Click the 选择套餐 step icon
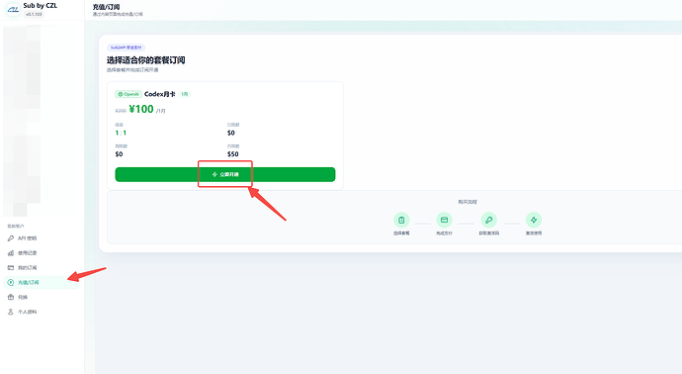 [401, 220]
